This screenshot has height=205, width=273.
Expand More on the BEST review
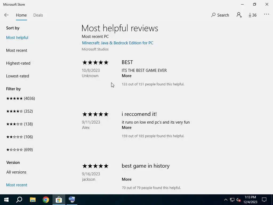(x=127, y=76)
